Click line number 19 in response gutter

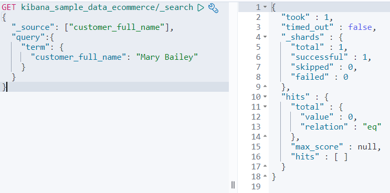(x=256, y=186)
